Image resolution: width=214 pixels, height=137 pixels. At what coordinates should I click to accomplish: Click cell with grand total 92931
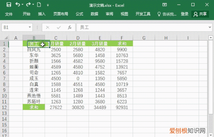click(122, 107)
